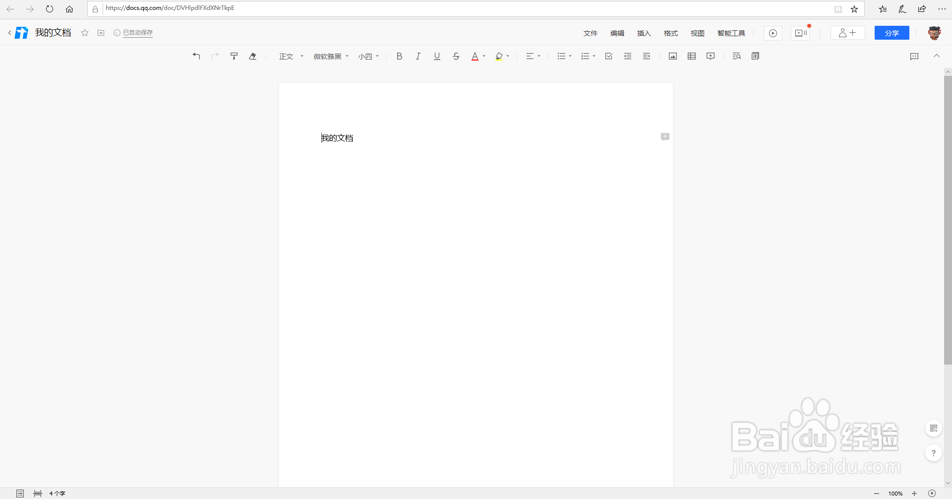Toggle underline formatting
952x499 pixels.
(x=437, y=56)
